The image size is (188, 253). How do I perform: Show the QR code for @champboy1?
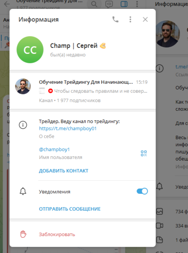pyautogui.click(x=144, y=153)
